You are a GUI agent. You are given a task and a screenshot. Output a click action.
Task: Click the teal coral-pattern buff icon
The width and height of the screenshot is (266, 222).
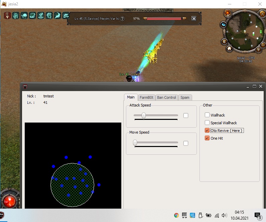point(16,15)
